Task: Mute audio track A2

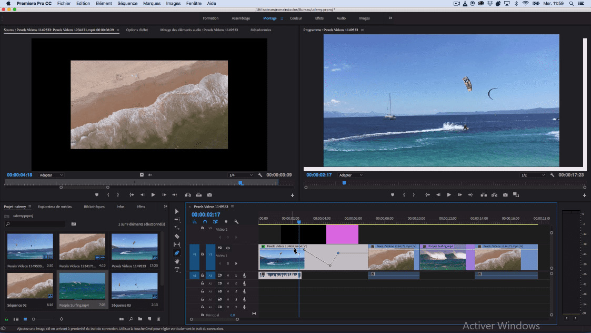Action: coord(228,283)
